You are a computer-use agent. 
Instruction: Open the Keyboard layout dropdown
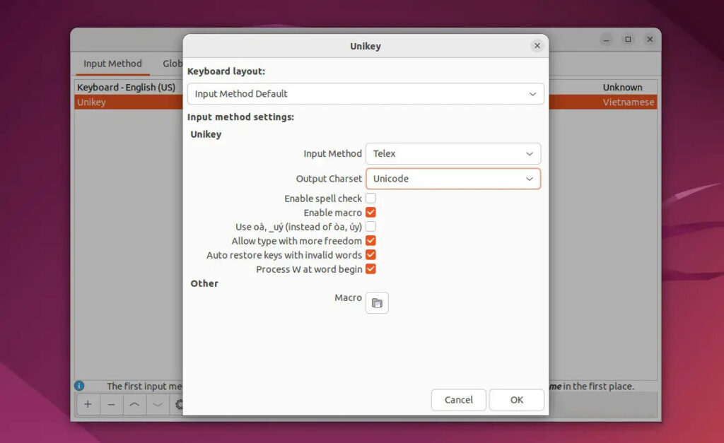365,94
